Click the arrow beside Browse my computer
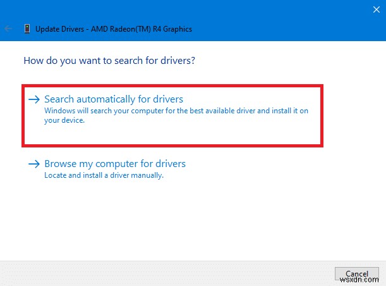Viewport: 386px width, 286px height. (34, 164)
